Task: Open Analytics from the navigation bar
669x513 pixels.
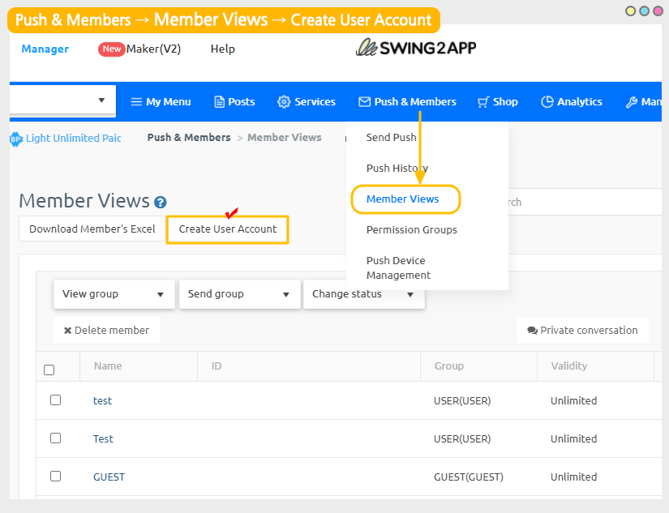Action: pyautogui.click(x=571, y=101)
